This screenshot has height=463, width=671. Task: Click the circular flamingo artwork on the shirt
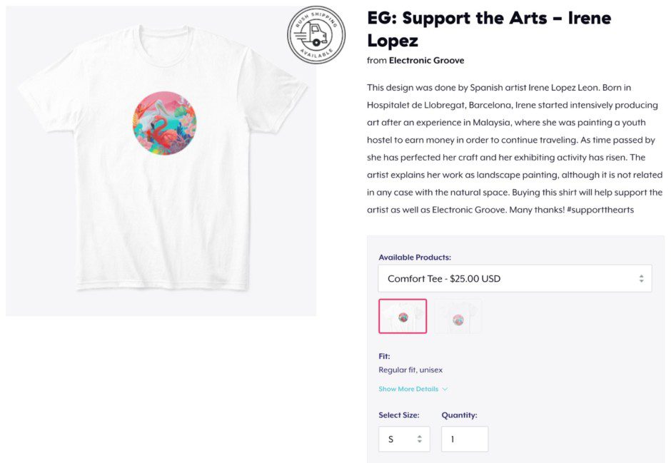click(x=165, y=123)
